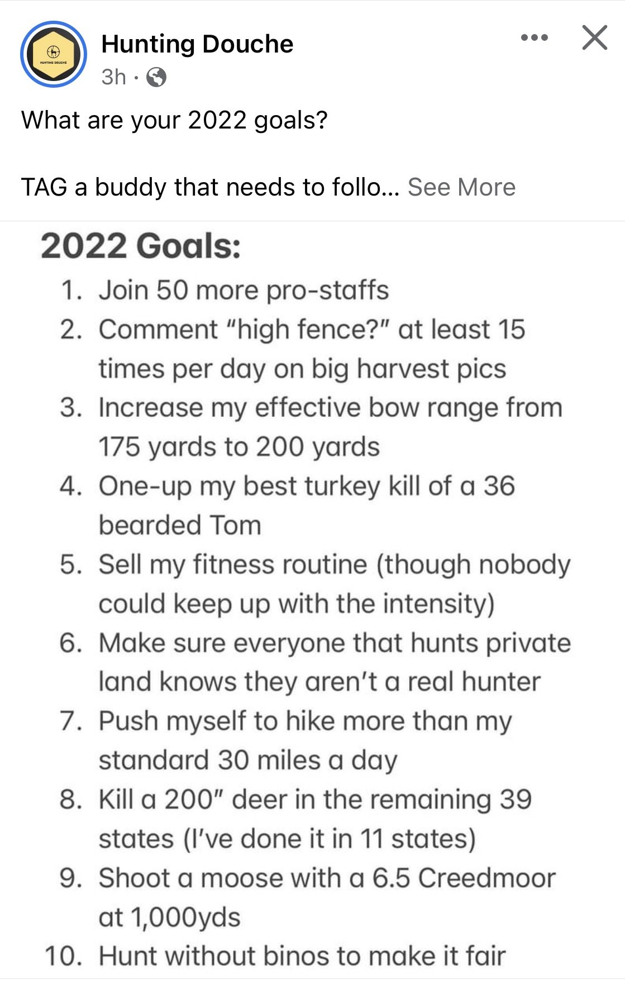
Task: Open the Hunting Douche profile picture
Action: 54,54
